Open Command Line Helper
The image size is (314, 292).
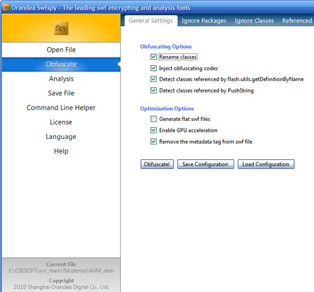pos(61,108)
